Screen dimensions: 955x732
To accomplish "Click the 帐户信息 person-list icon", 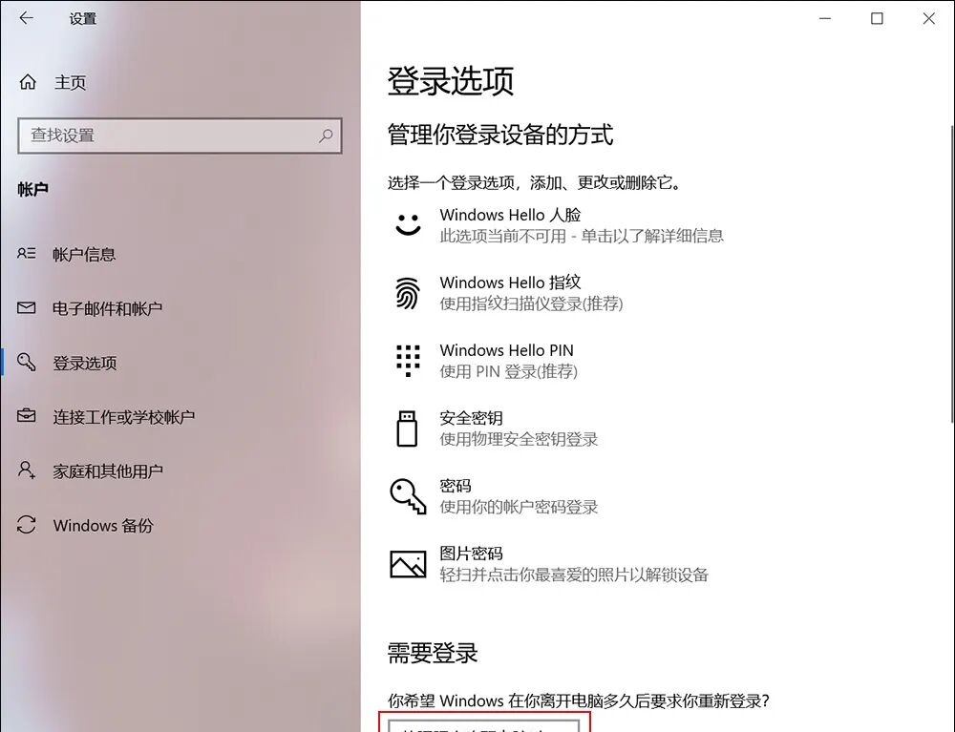I will click(x=26, y=254).
